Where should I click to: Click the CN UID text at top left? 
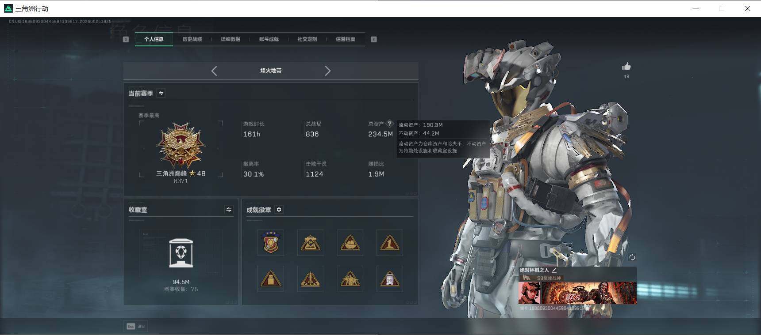pyautogui.click(x=60, y=21)
